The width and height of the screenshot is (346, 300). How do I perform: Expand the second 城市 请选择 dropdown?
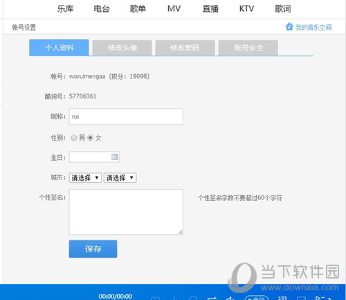click(120, 178)
